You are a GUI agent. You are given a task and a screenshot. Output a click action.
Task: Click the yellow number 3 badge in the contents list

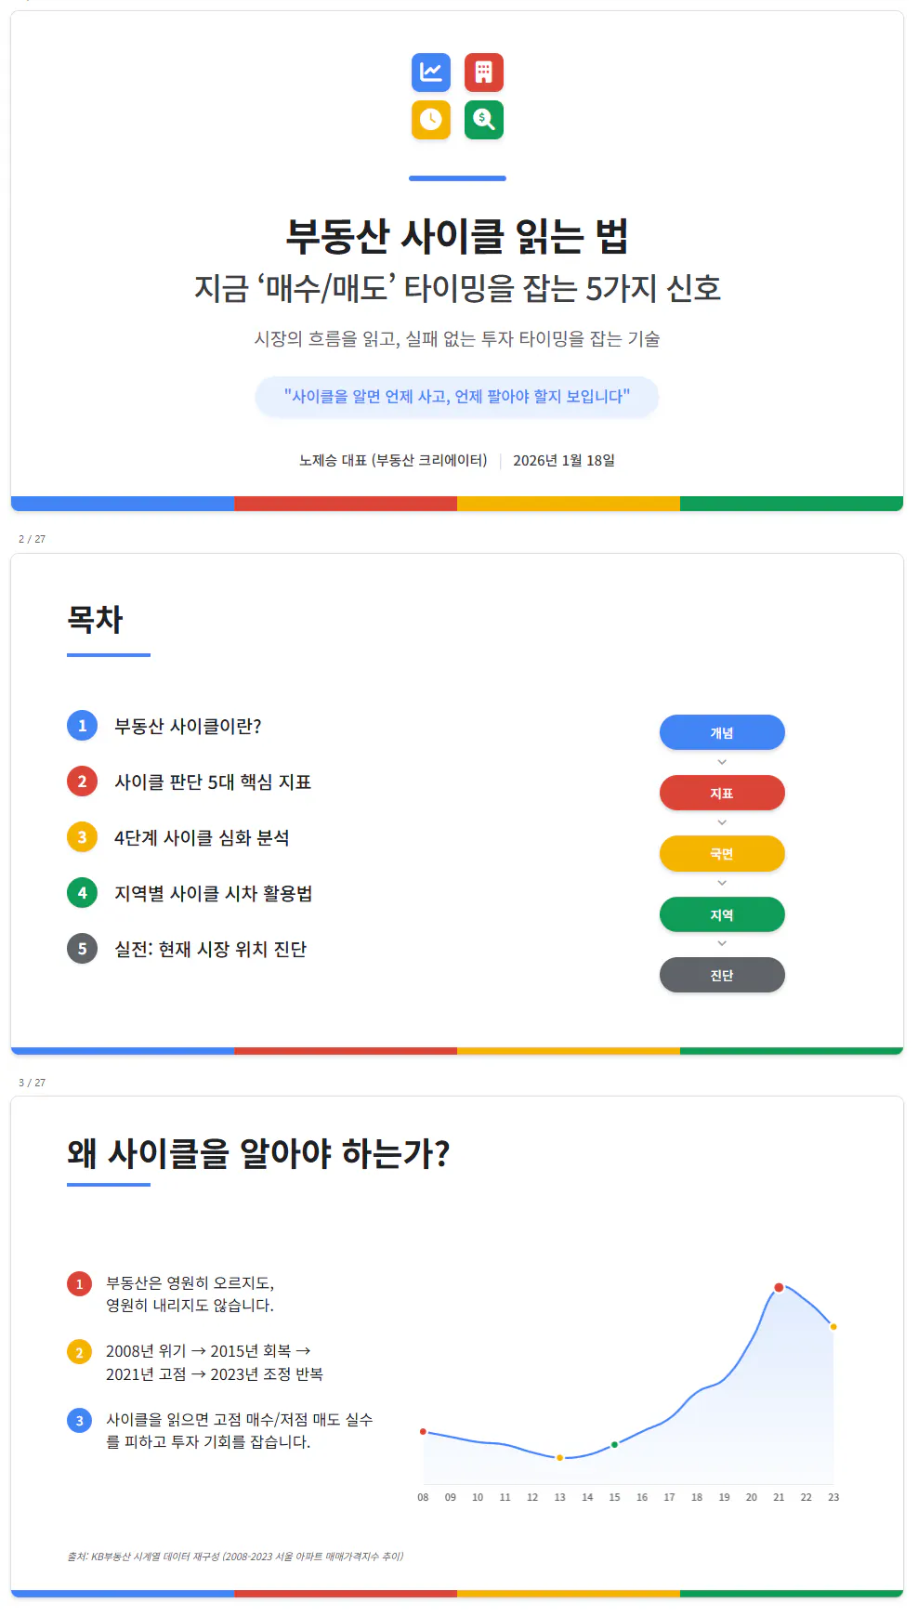tap(82, 837)
